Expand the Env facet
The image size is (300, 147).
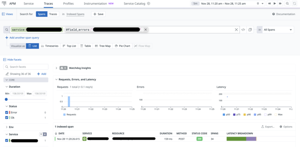coord(6,127)
